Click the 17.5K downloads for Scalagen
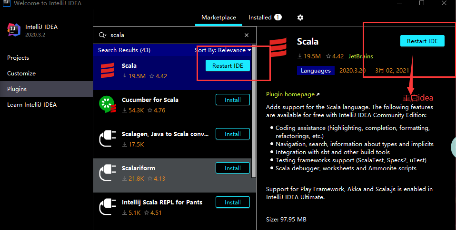The height and width of the screenshot is (230, 456). pos(133,145)
